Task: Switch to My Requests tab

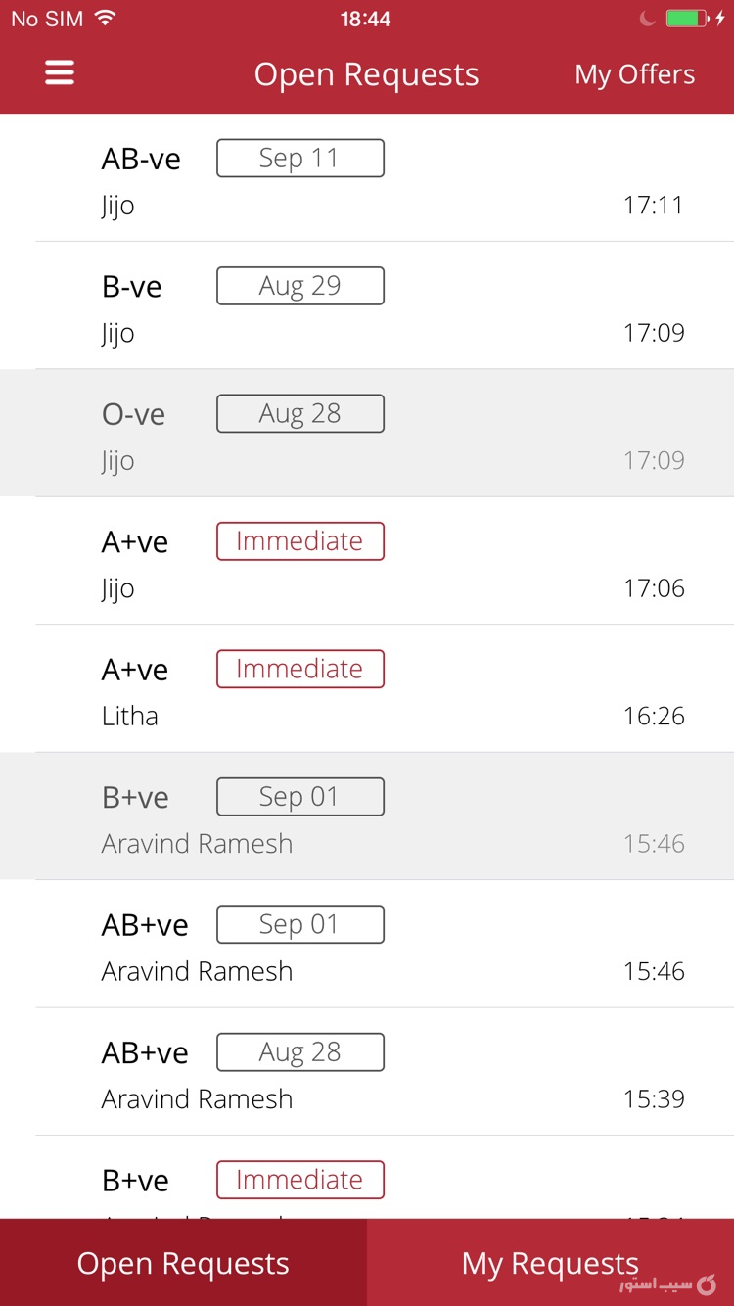Action: pos(550,1263)
